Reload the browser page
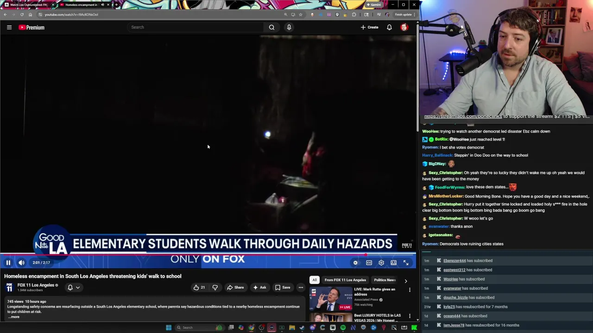 pyautogui.click(x=22, y=14)
